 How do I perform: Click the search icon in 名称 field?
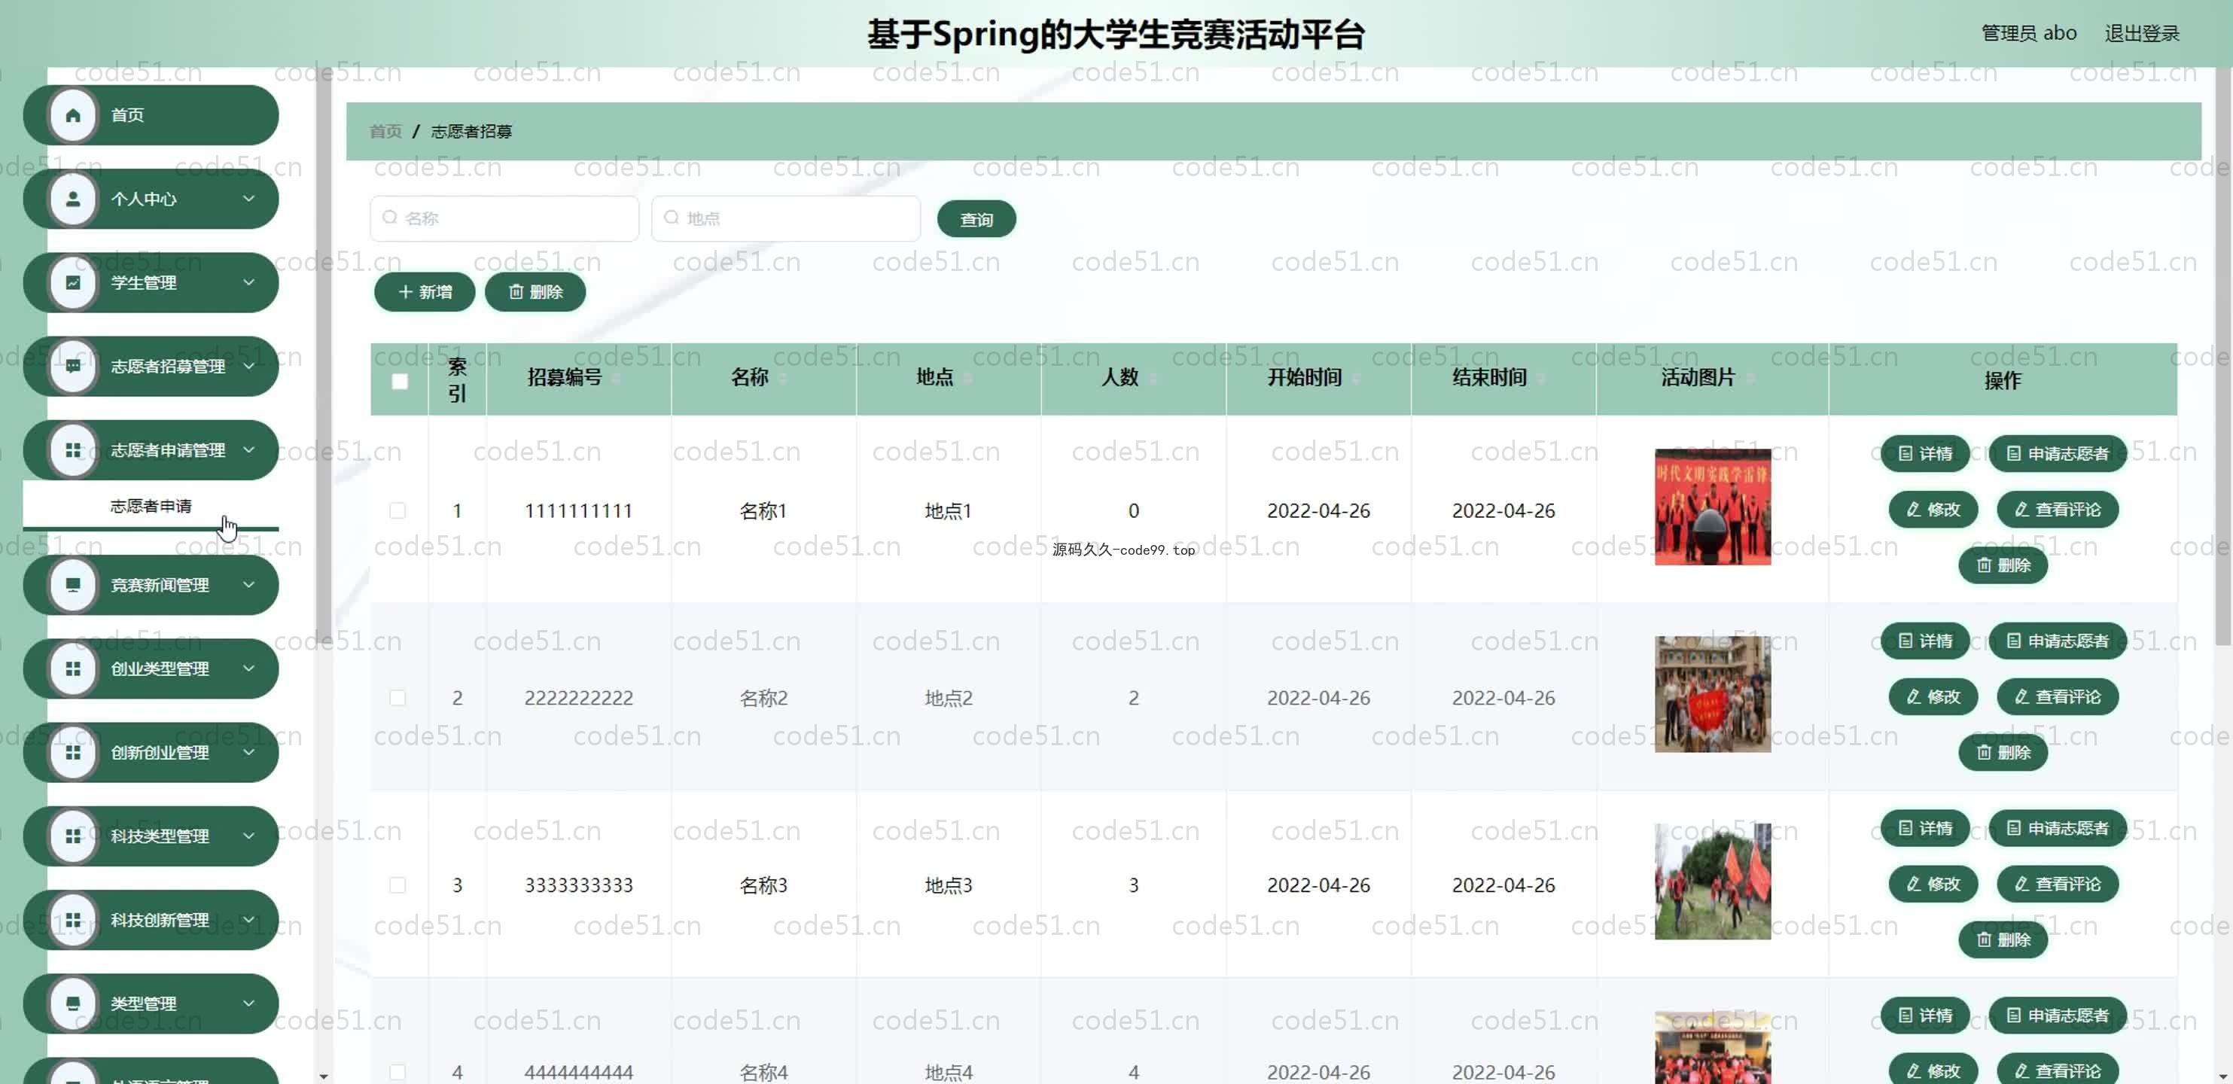point(390,218)
